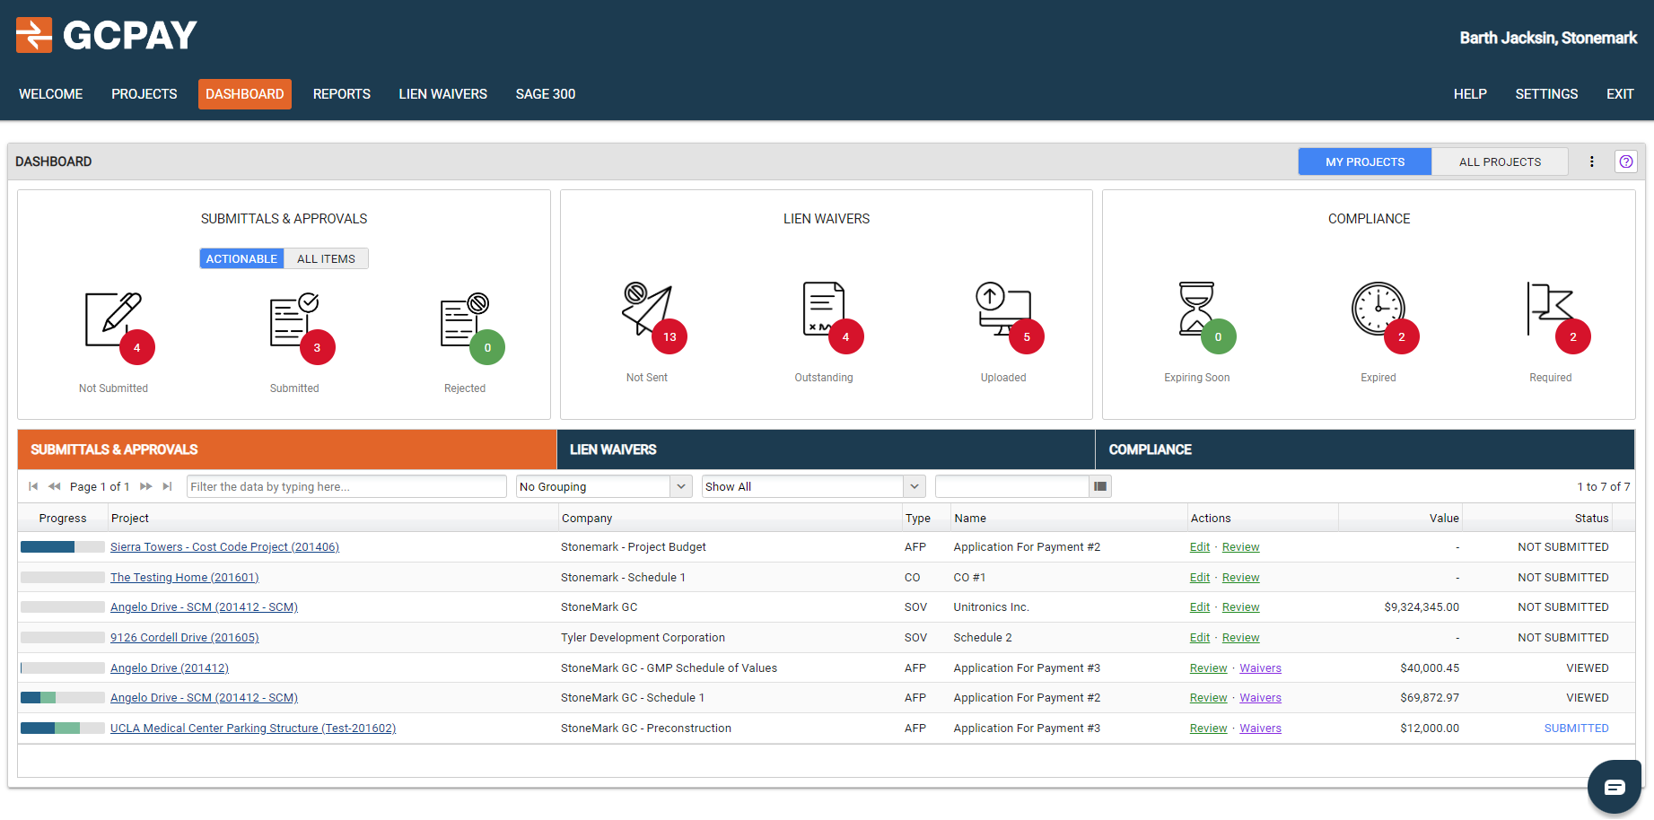
Task: Click the filter data text field
Action: pyautogui.click(x=346, y=486)
